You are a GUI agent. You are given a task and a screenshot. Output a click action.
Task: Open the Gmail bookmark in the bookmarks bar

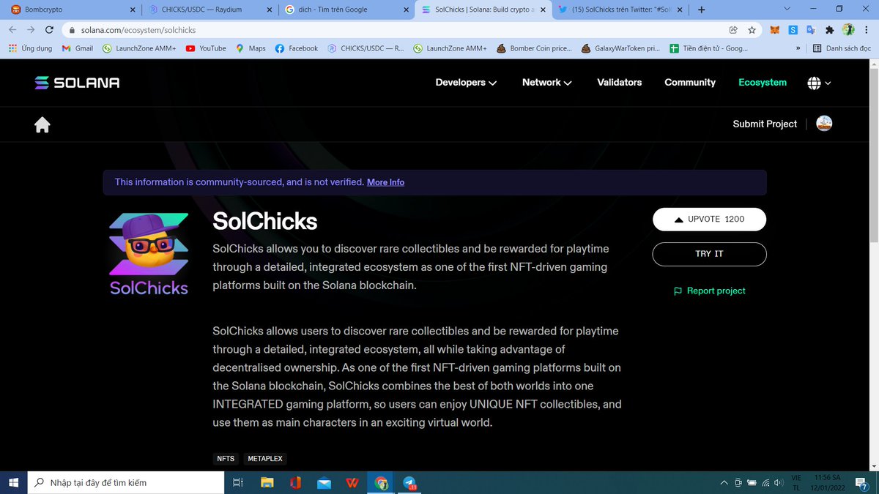coord(76,48)
